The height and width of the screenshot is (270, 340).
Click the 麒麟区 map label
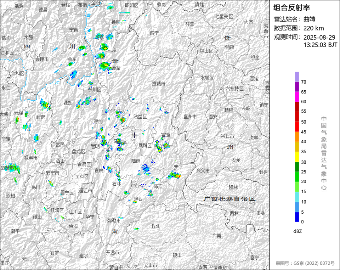tap(145, 145)
